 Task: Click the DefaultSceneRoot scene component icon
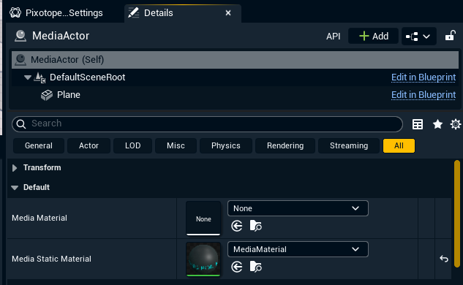tap(39, 77)
